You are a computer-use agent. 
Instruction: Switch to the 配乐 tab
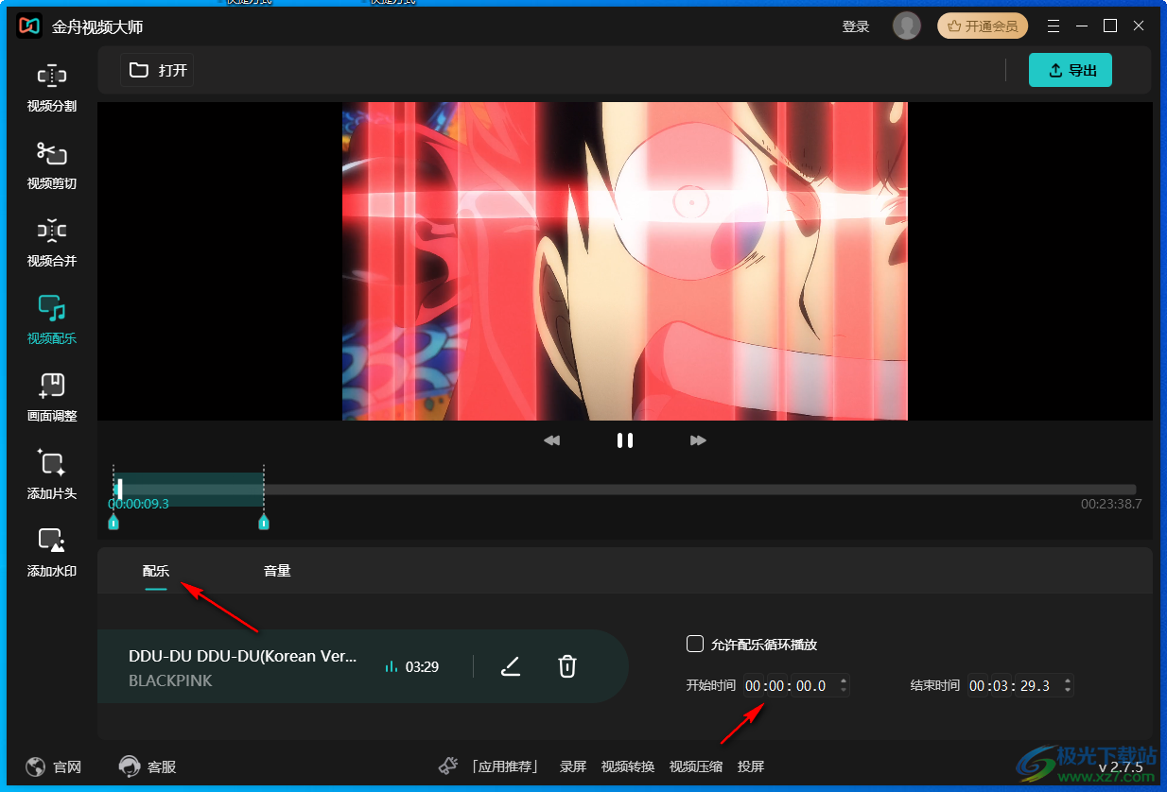pyautogui.click(x=156, y=571)
